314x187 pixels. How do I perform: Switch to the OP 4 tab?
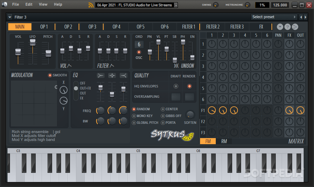(x=116, y=27)
